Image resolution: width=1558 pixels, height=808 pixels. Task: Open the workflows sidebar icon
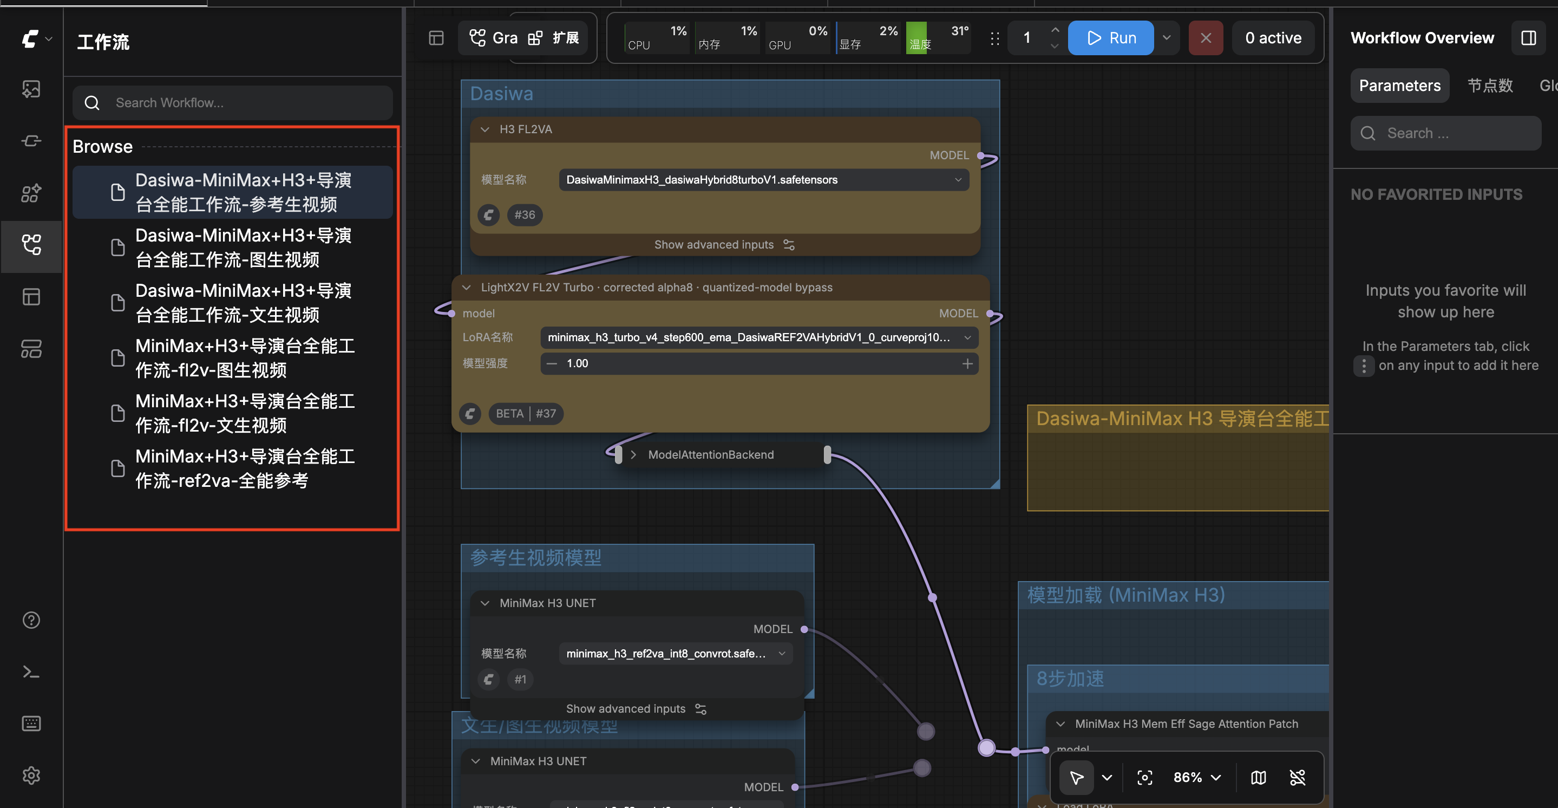(x=31, y=245)
